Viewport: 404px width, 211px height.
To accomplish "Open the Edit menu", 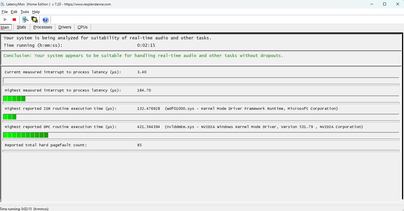I will point(14,12).
